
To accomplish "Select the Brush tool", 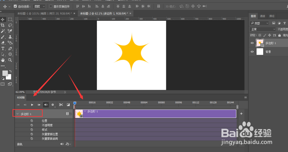I will [3, 37].
